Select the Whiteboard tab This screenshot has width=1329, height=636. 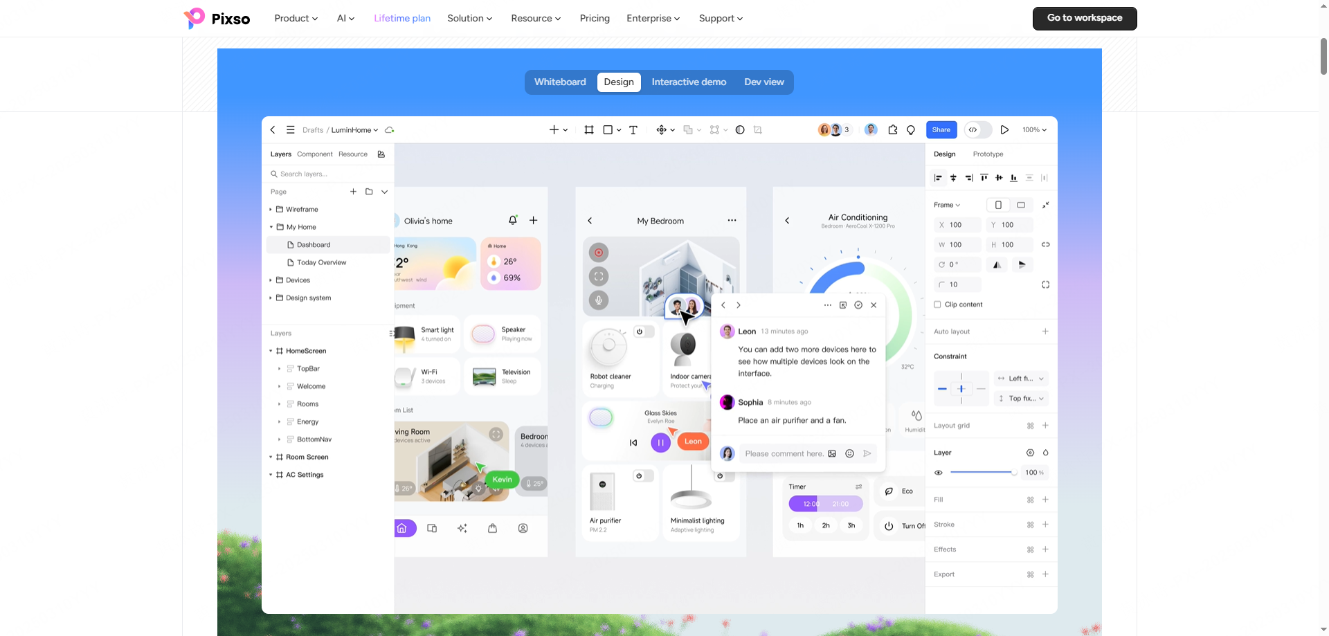[x=560, y=82]
